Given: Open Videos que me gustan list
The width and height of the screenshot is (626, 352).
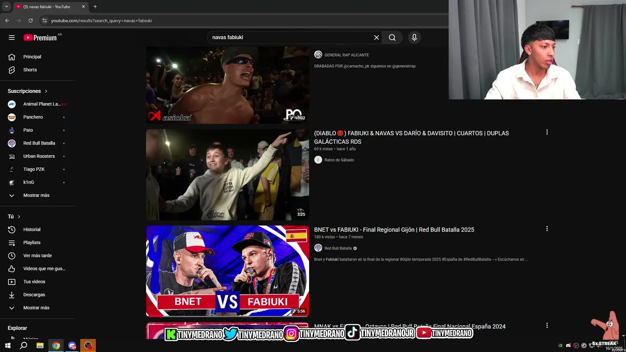Looking at the screenshot, I should tap(37, 269).
